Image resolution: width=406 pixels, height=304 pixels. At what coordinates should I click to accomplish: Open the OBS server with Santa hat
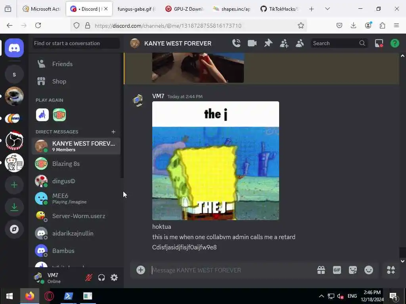coord(14,141)
